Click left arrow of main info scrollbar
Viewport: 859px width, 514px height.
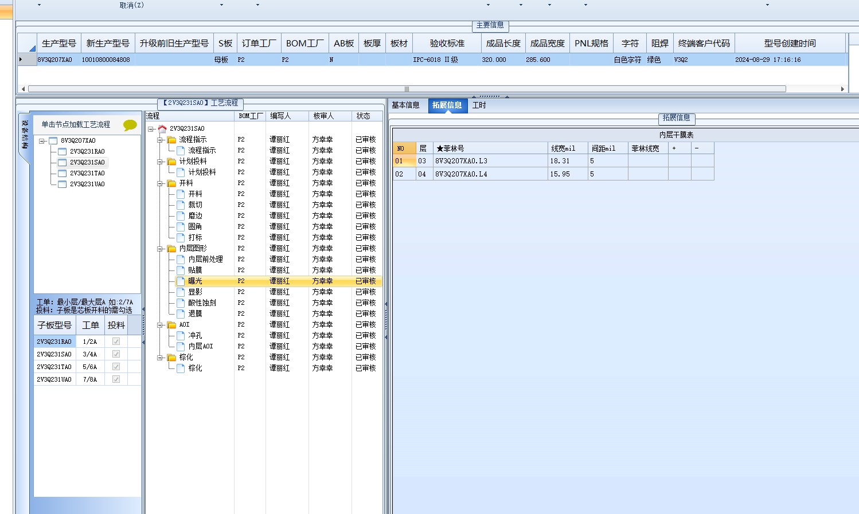[23, 89]
